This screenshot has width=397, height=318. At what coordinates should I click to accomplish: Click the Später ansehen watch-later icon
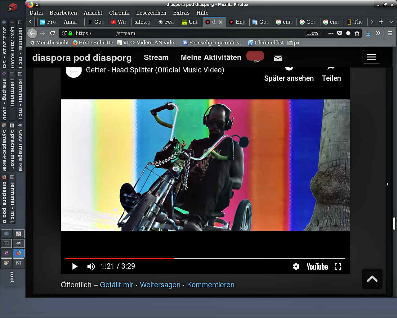[289, 68]
